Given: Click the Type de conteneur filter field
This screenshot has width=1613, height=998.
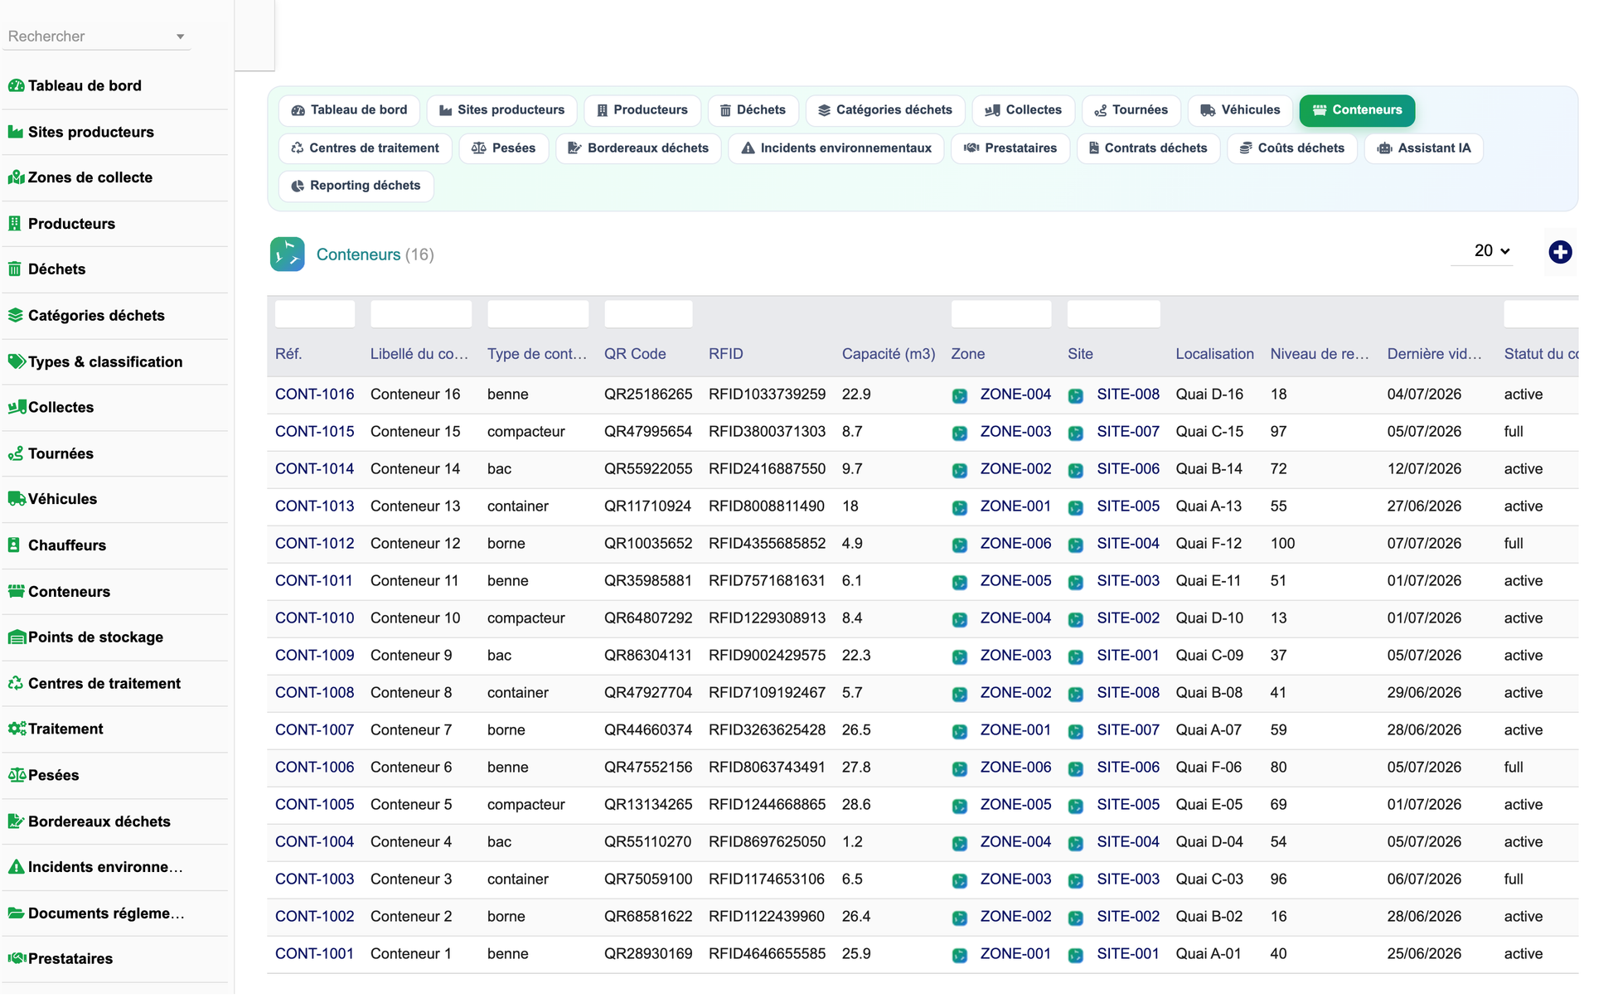Looking at the screenshot, I should tap(538, 314).
